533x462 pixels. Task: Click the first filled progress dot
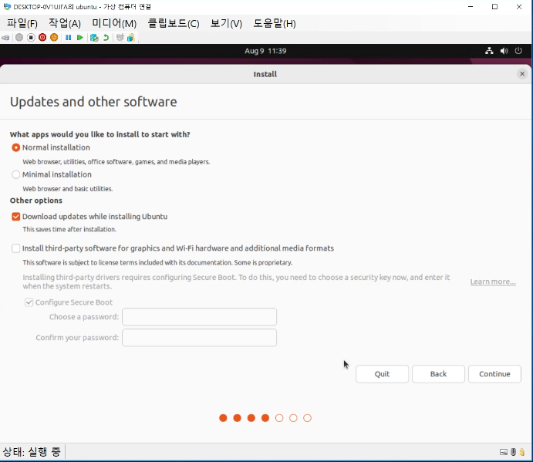coord(223,418)
